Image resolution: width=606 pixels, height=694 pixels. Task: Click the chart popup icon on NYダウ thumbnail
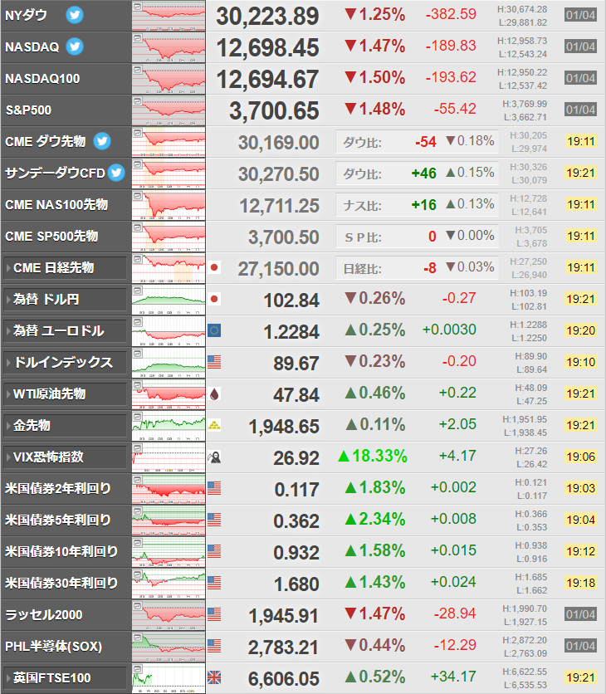(138, 7)
